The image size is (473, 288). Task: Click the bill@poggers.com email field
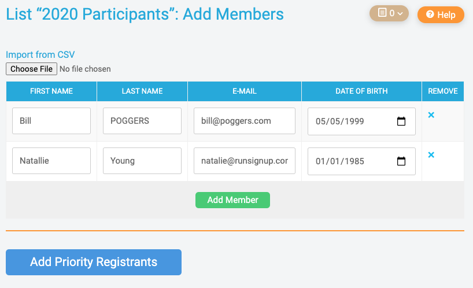(x=245, y=121)
